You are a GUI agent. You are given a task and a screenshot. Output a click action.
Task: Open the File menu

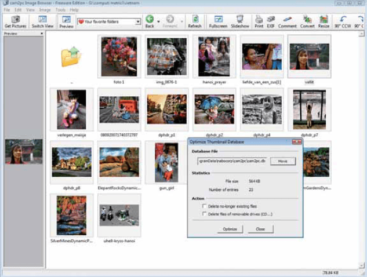(x=7, y=10)
